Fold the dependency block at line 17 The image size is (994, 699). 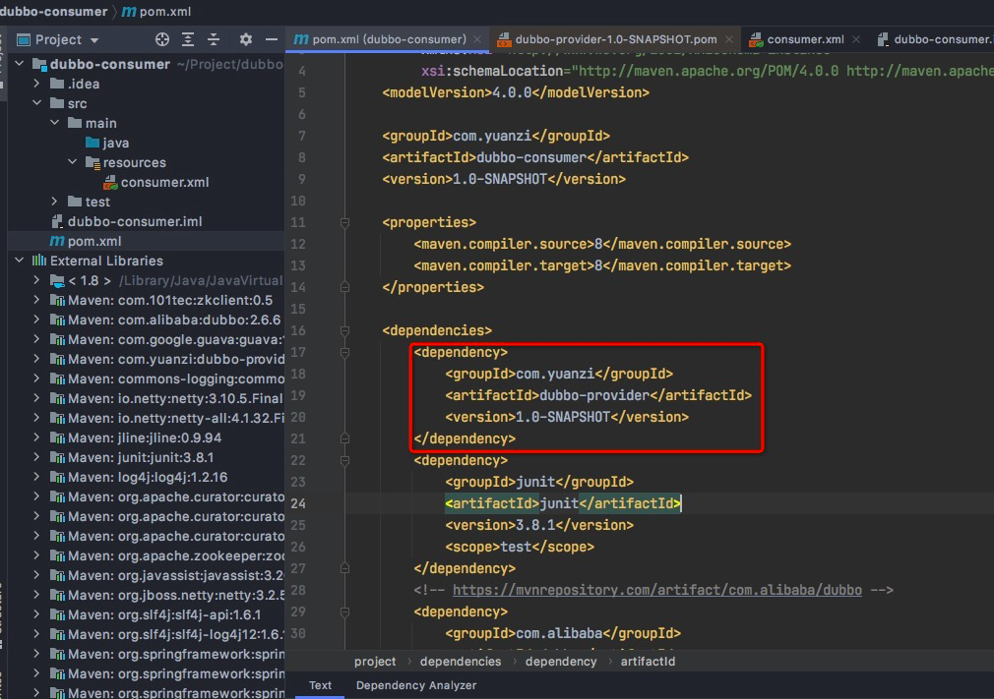click(x=344, y=352)
